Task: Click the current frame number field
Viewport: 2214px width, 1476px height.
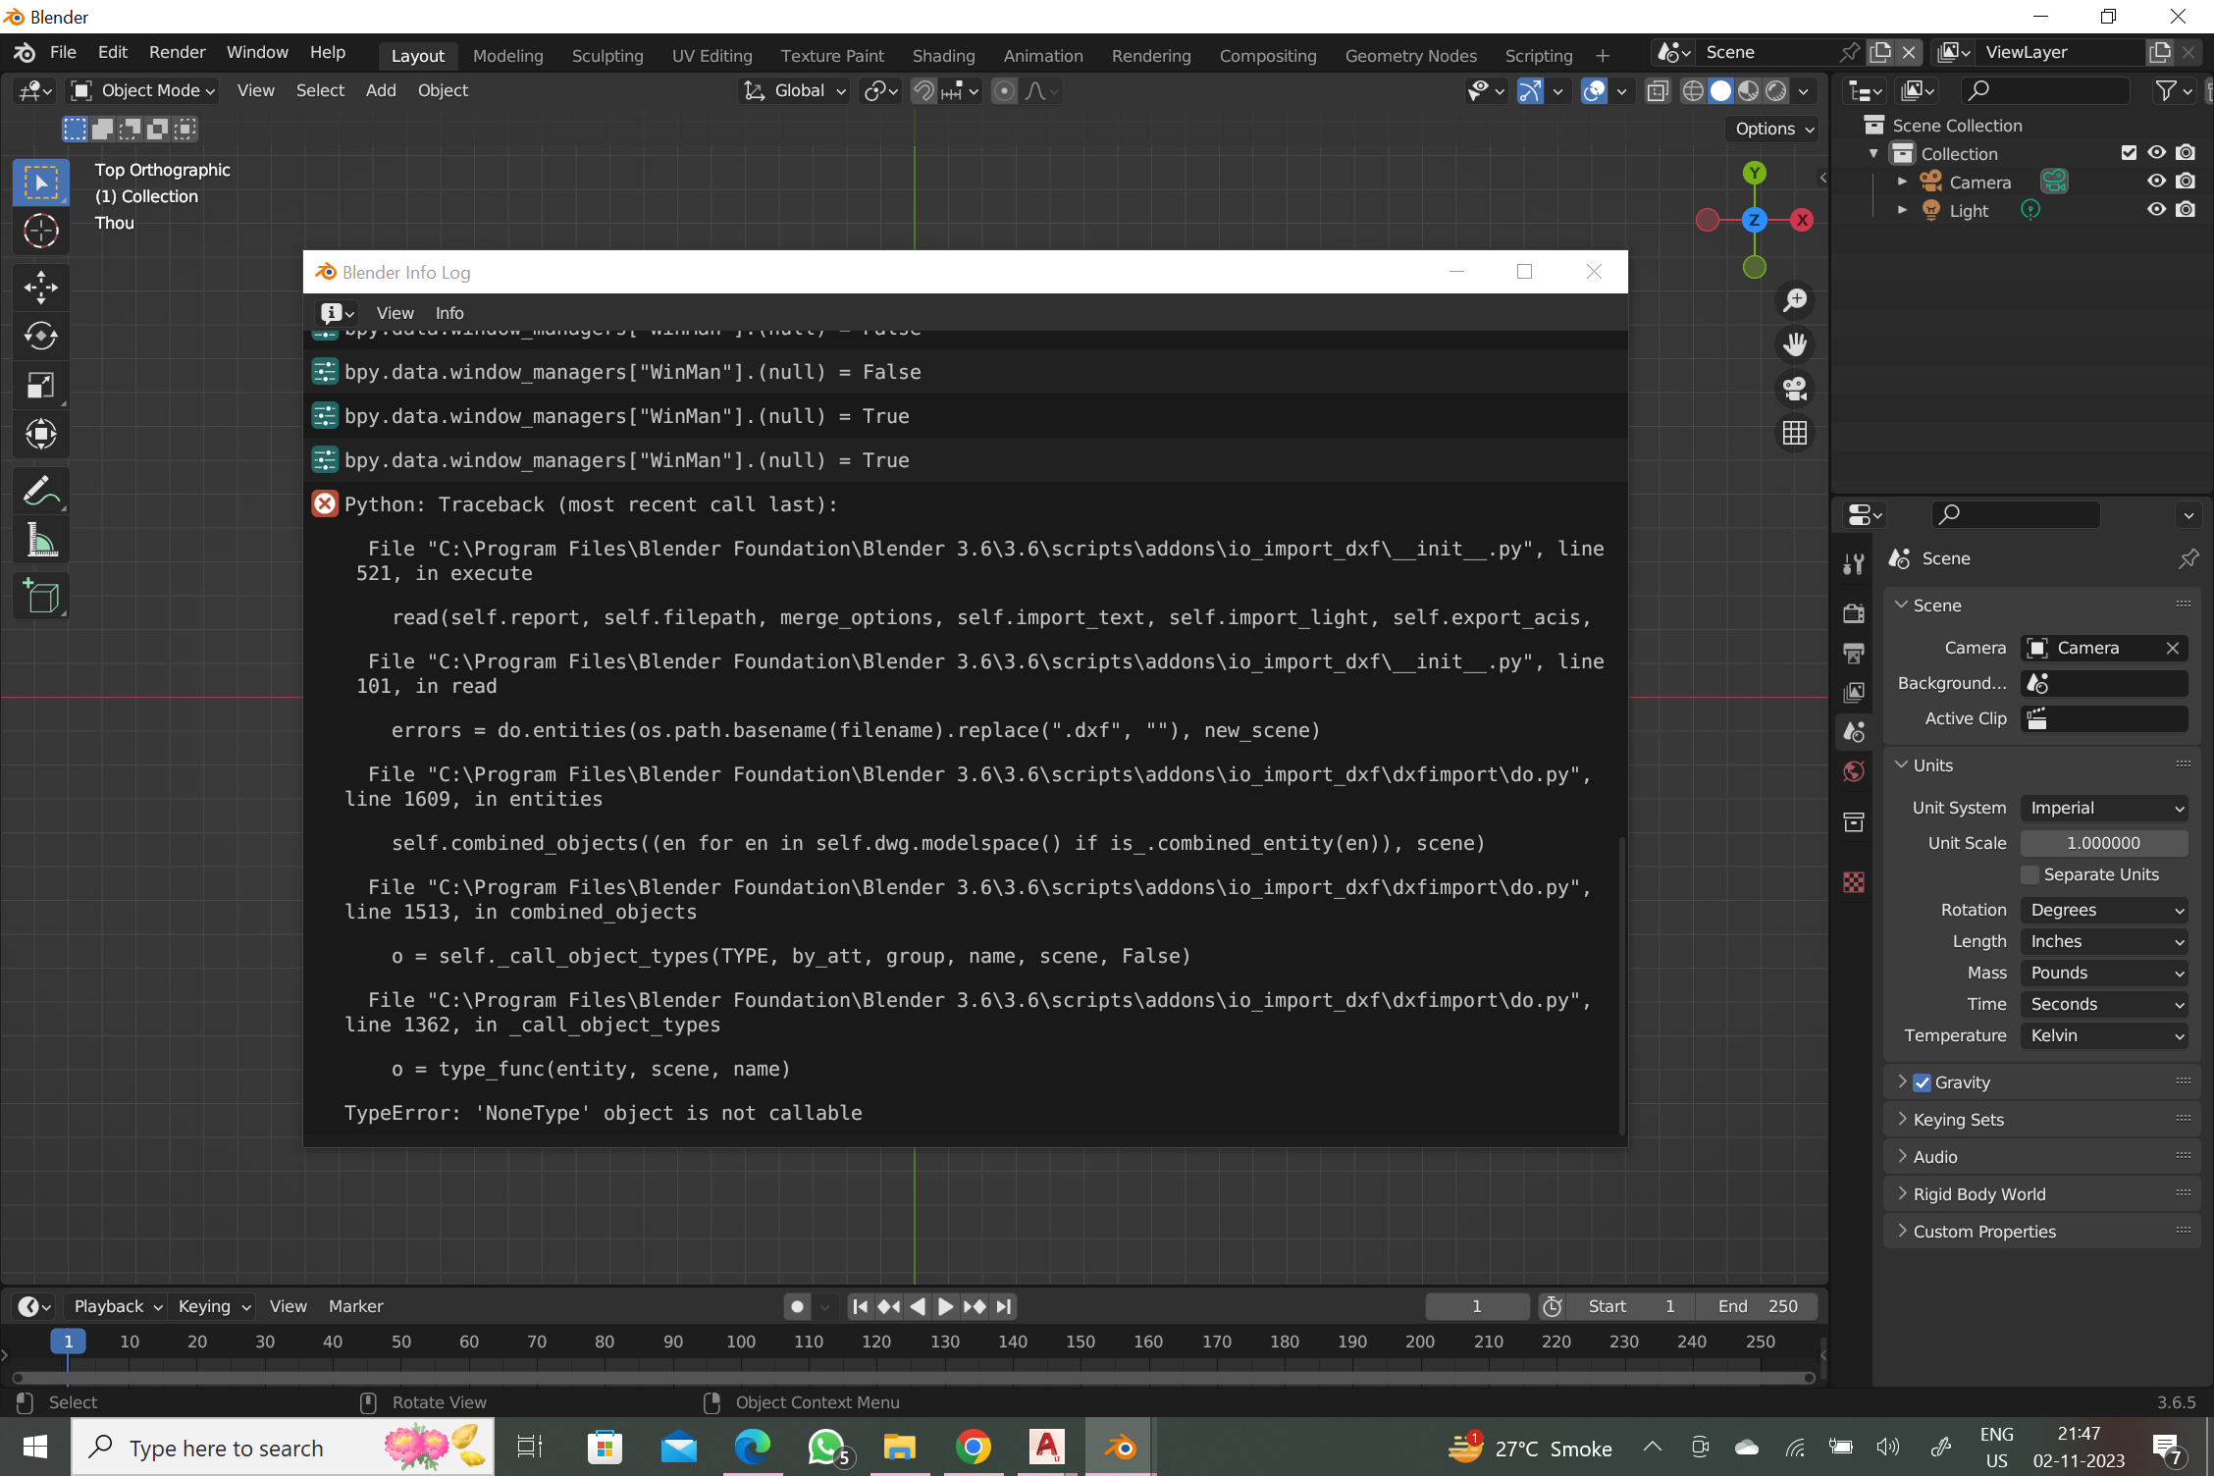Action: click(1477, 1306)
